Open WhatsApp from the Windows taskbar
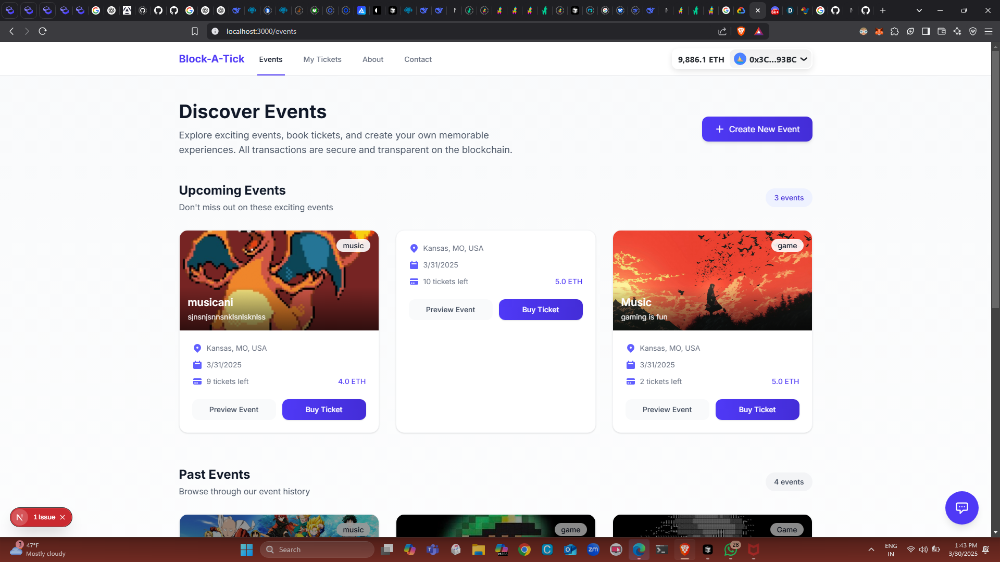The height and width of the screenshot is (562, 1000). pos(730,550)
